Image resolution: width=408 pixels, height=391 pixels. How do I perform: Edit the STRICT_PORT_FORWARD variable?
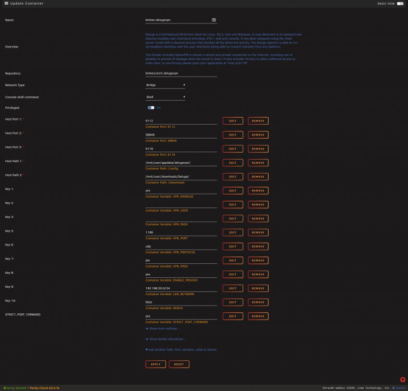233,316
